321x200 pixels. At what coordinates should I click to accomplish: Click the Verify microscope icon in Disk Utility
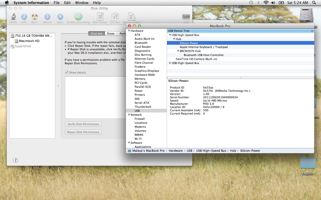pyautogui.click(x=13, y=17)
